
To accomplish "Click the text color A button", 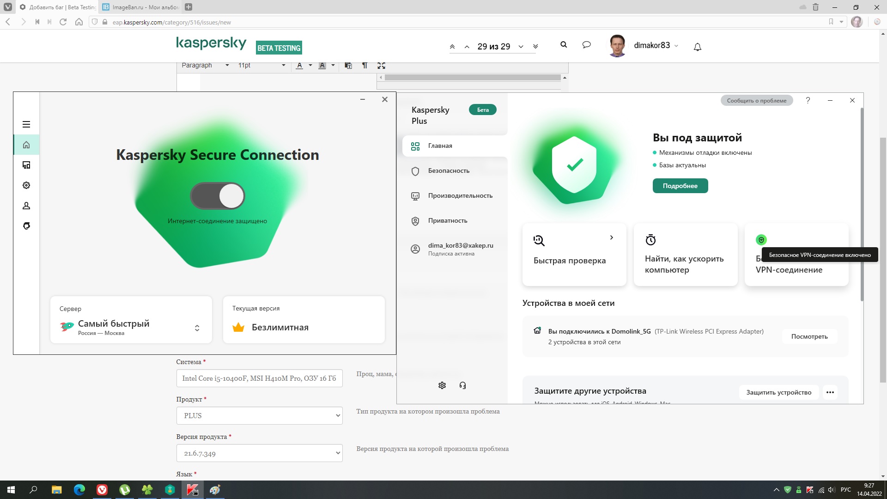I will [299, 66].
